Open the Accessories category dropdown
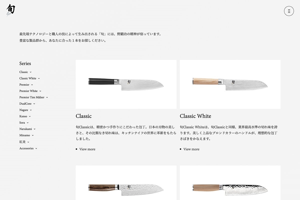300x200 pixels. tap(28, 148)
